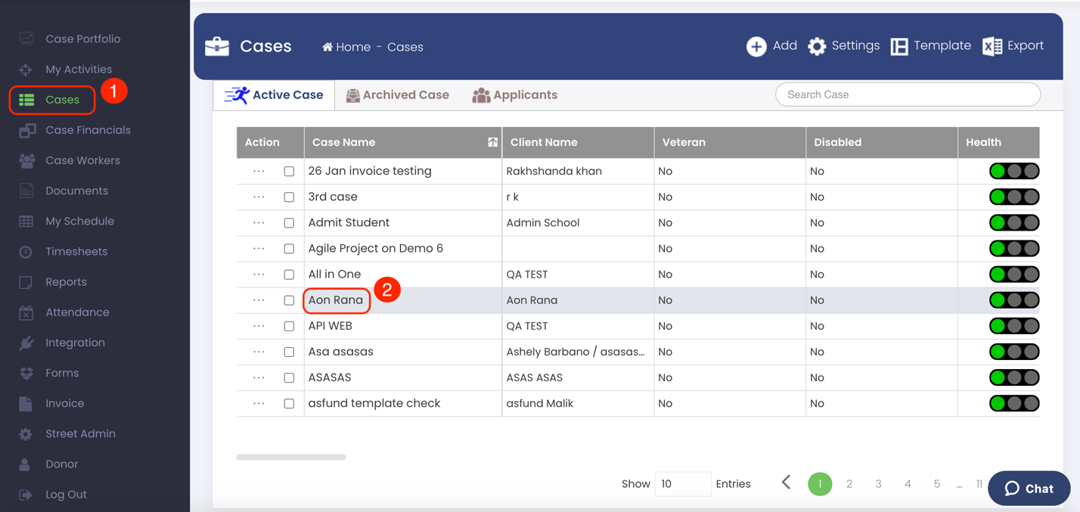Open Case Portfolio chart icon in sidebar
The image size is (1080, 512).
(26, 39)
